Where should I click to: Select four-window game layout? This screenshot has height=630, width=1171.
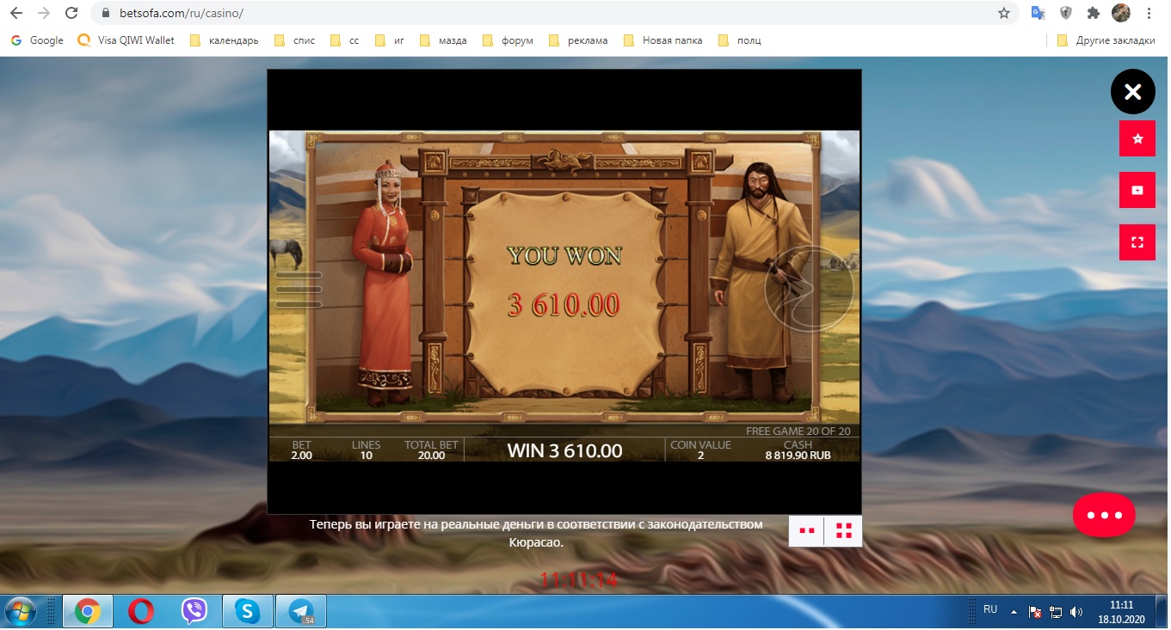(x=843, y=531)
